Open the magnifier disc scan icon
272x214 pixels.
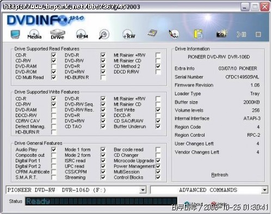coord(104,34)
